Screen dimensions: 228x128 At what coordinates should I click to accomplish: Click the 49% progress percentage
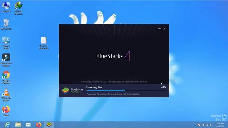click(x=164, y=87)
